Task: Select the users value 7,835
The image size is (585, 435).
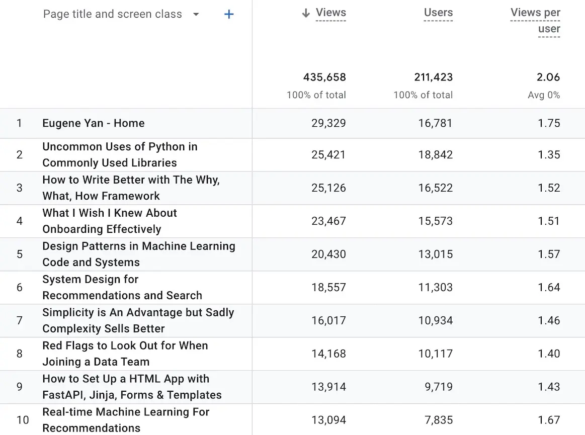Action: [439, 420]
